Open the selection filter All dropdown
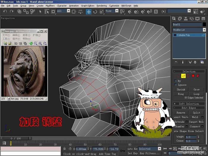This screenshot has height=156, width=208. (68, 11)
